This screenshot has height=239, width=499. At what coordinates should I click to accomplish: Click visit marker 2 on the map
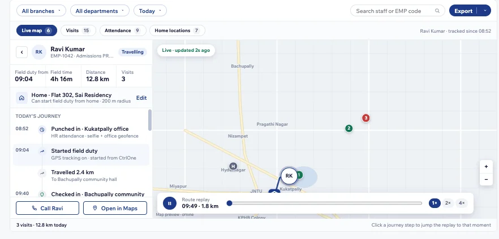(349, 129)
